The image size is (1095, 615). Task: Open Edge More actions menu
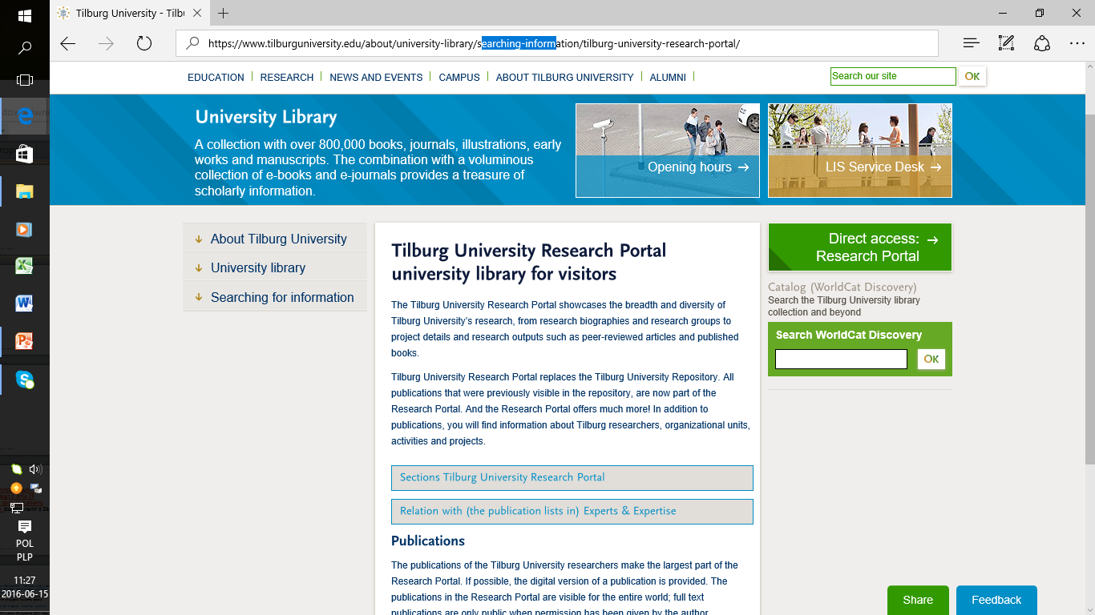[1077, 43]
